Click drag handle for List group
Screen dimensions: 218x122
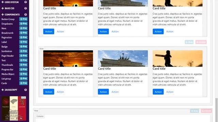tap(24, 78)
